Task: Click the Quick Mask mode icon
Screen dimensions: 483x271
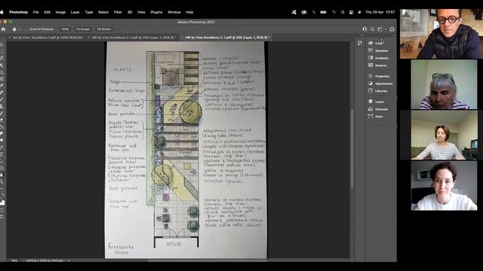Action: [x=2, y=211]
